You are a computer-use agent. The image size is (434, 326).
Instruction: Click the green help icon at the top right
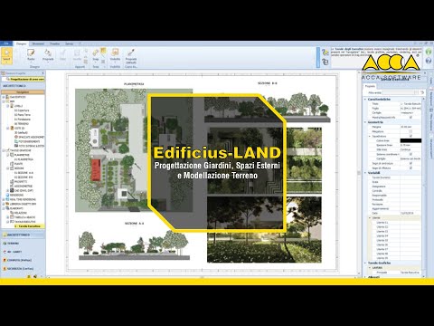pos(429,52)
